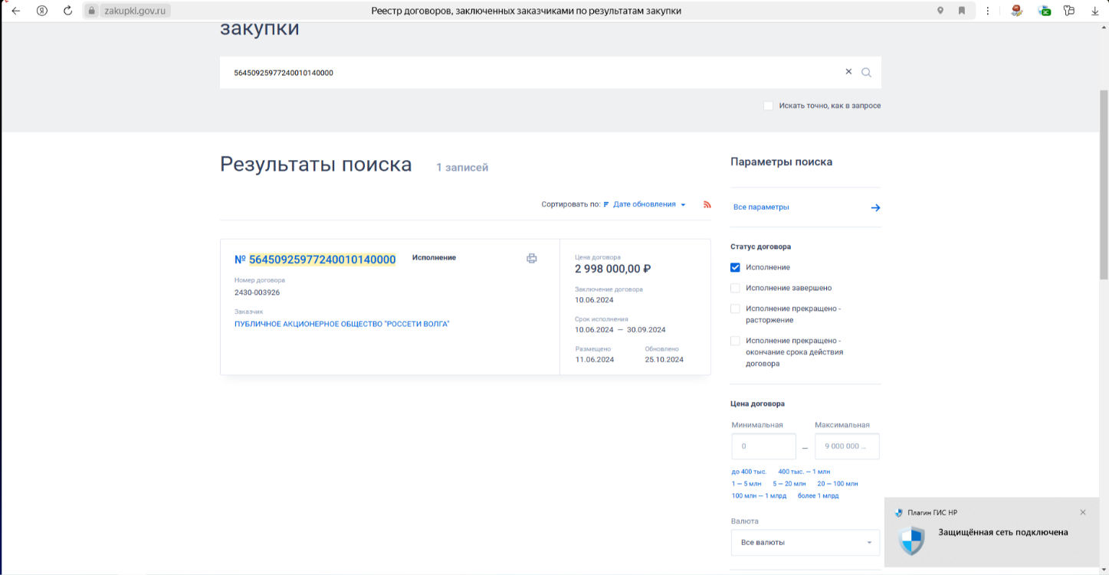Screen dimensions: 1109x575
Task: Open the Дата обновления sort dropdown
Action: pos(649,204)
